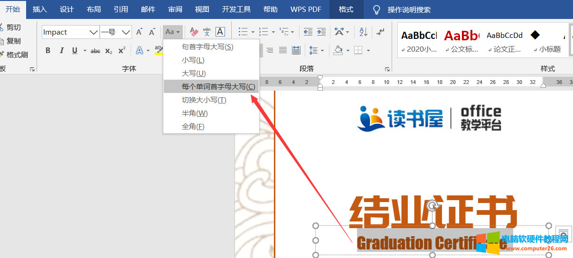The image size is (573, 258).
Task: Apply superscript formatting
Action: coord(122,51)
